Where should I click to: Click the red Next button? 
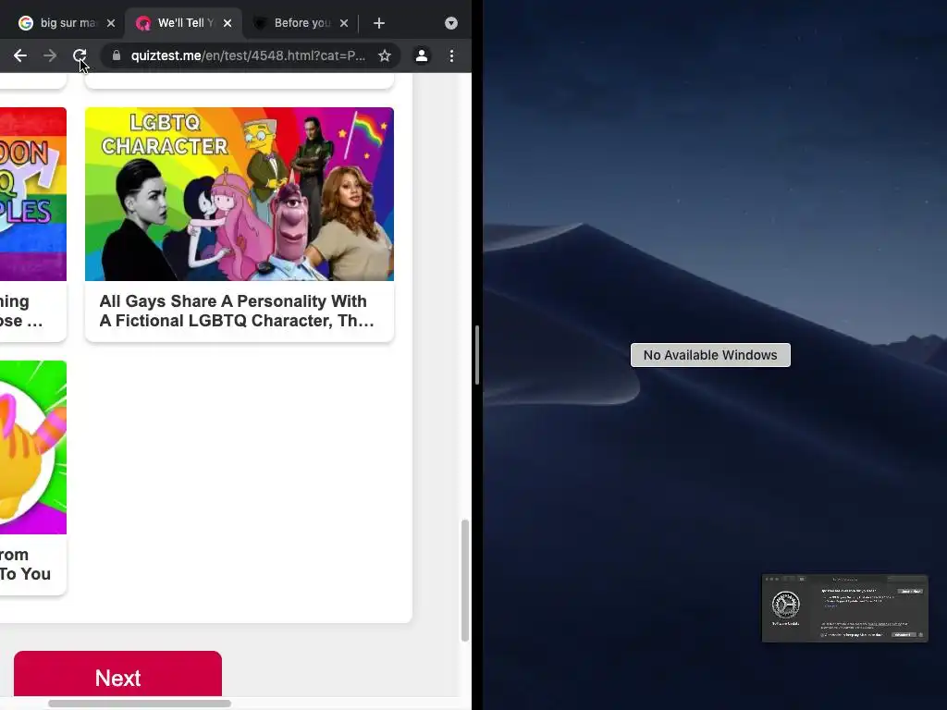point(117,674)
